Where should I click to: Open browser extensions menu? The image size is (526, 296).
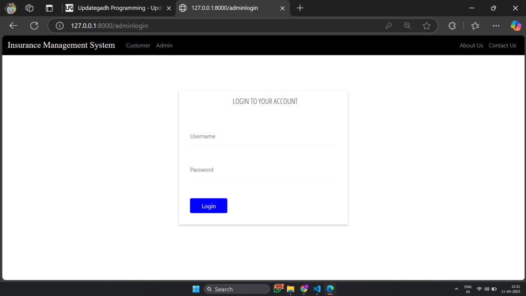coord(452,26)
